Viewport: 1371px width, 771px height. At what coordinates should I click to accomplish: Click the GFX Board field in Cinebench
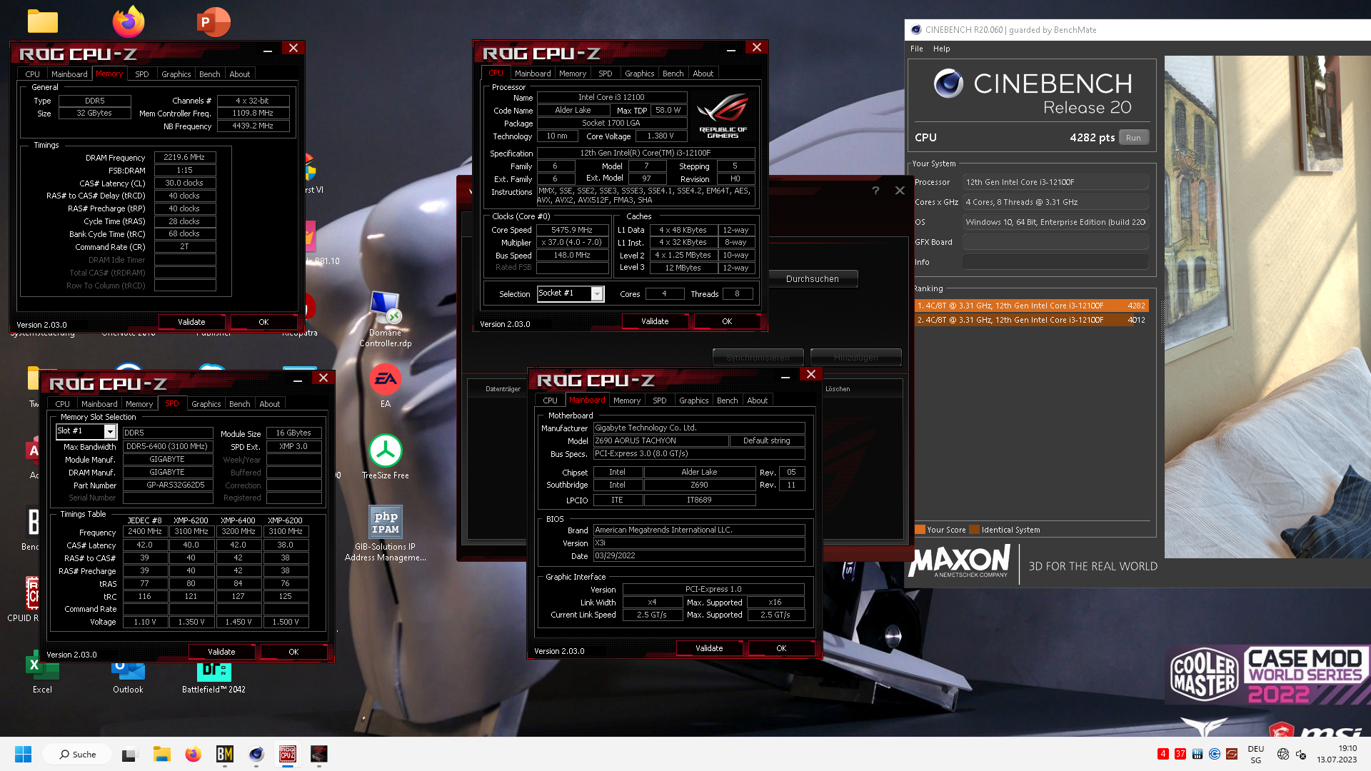click(1055, 242)
